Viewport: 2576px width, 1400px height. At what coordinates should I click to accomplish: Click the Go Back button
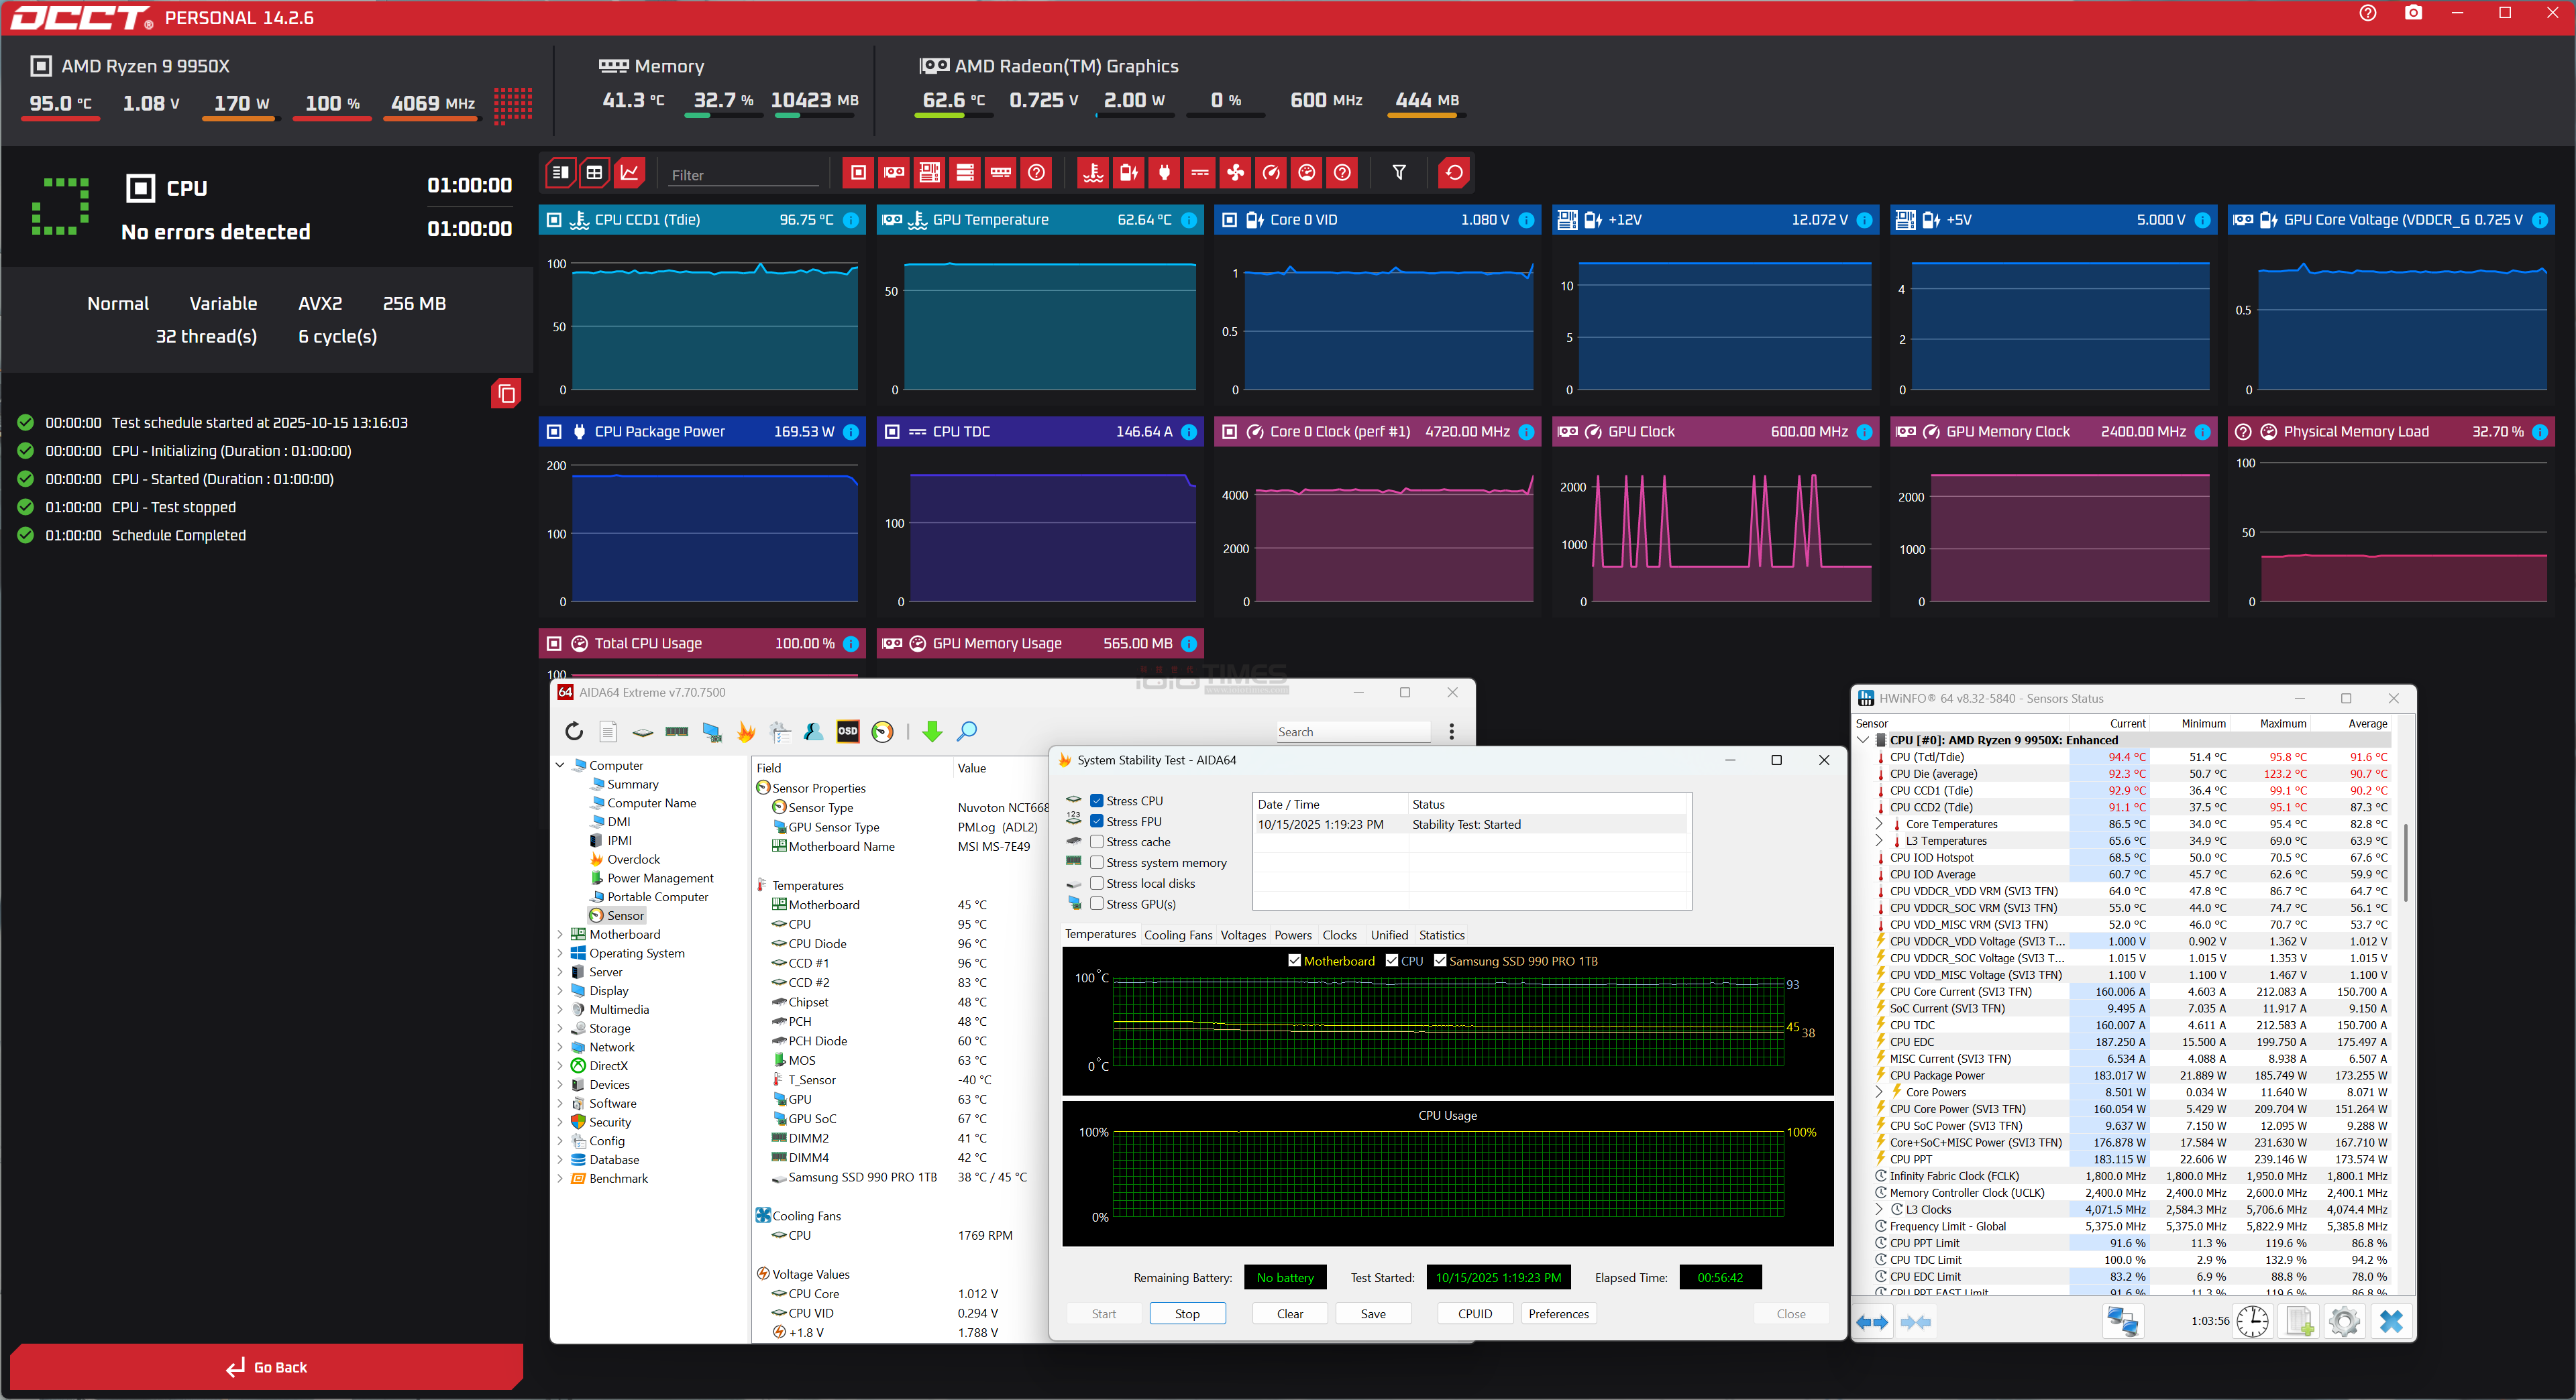266,1367
